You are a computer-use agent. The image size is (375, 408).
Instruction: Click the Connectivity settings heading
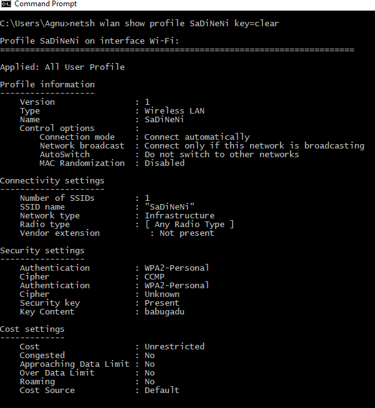[52, 180]
